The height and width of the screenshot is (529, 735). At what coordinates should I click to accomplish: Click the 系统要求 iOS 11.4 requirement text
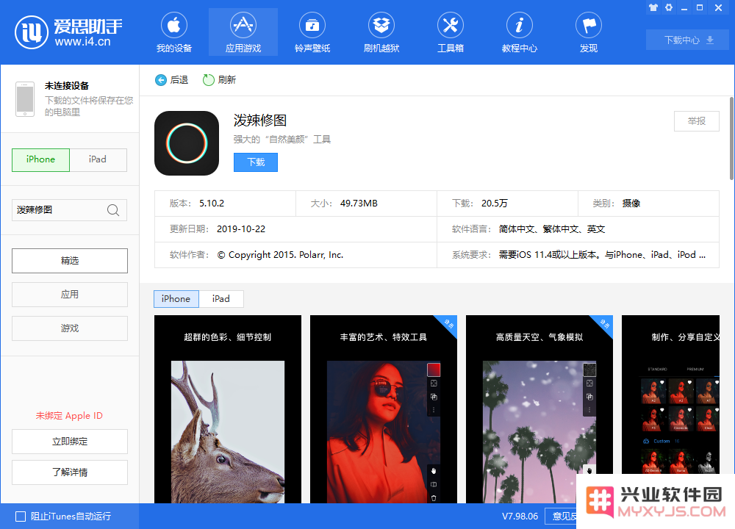603,255
